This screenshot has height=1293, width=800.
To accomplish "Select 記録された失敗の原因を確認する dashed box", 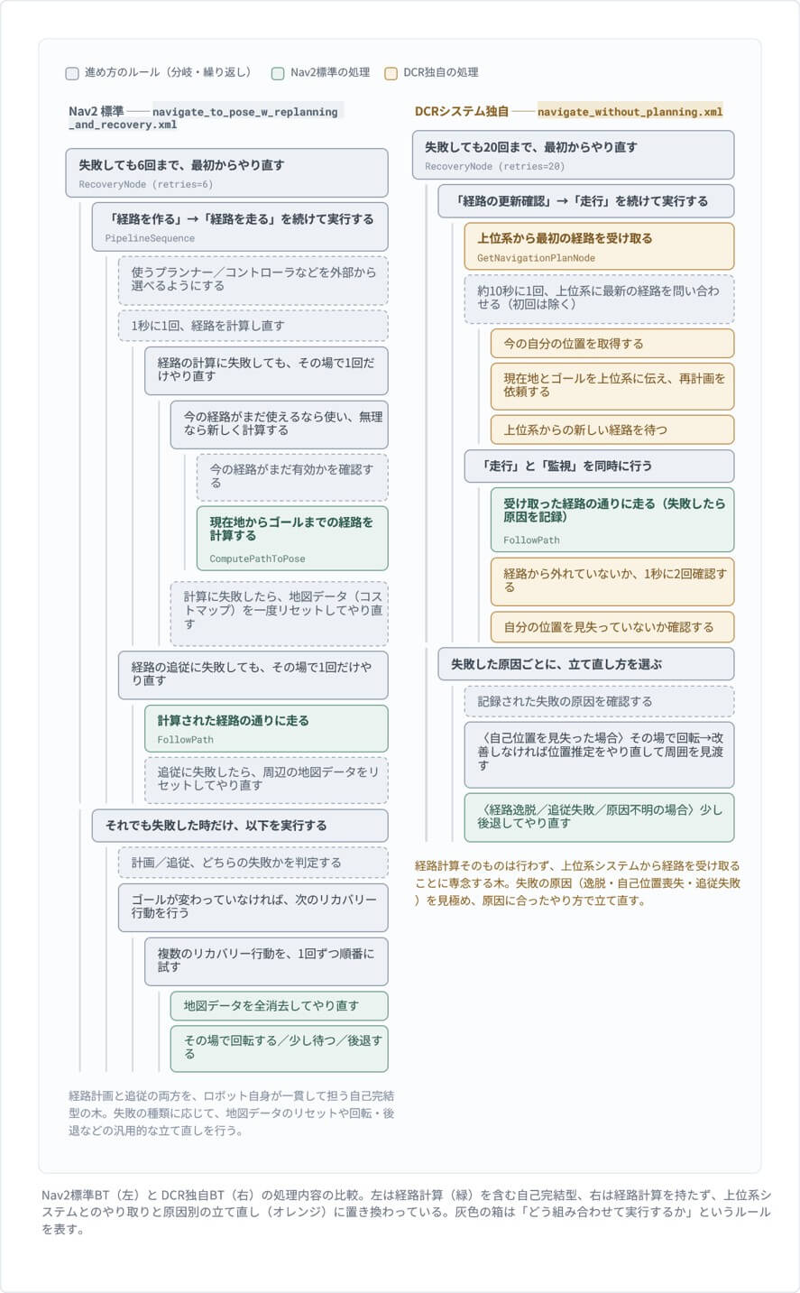I will (x=599, y=701).
